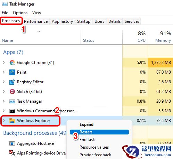Select the Windows Explorer process name
The width and height of the screenshot is (173, 159).
point(34,121)
